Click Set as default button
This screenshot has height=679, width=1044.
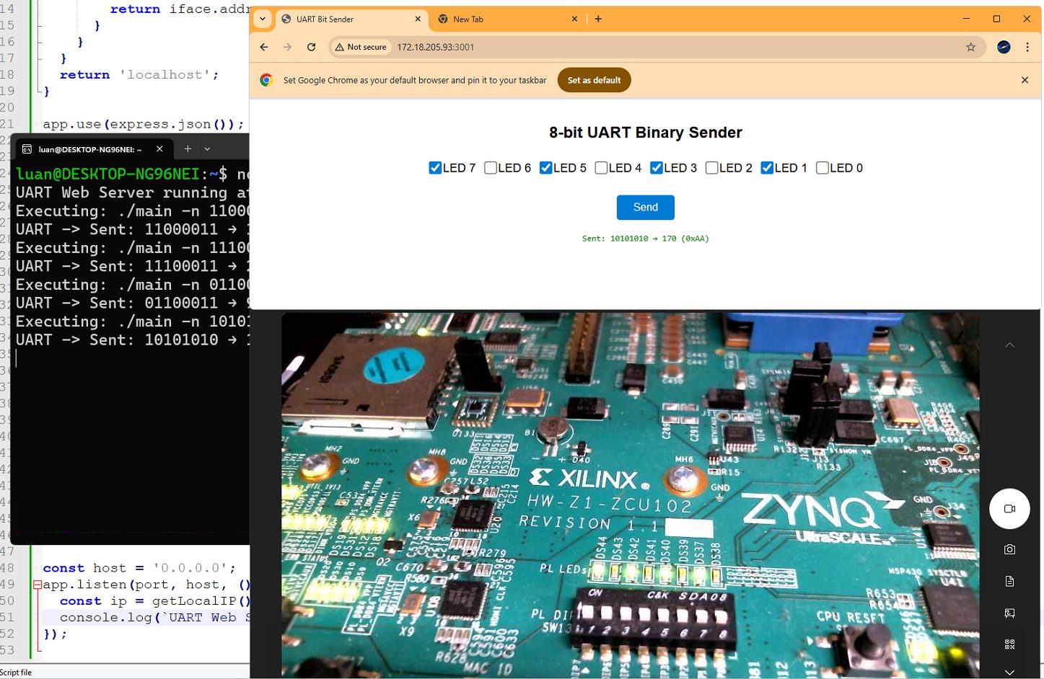point(594,80)
